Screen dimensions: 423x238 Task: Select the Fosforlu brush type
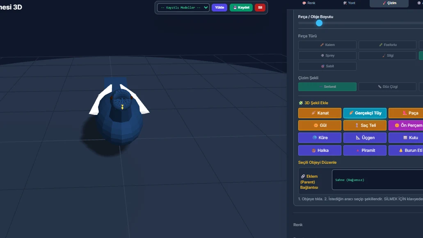click(387, 45)
